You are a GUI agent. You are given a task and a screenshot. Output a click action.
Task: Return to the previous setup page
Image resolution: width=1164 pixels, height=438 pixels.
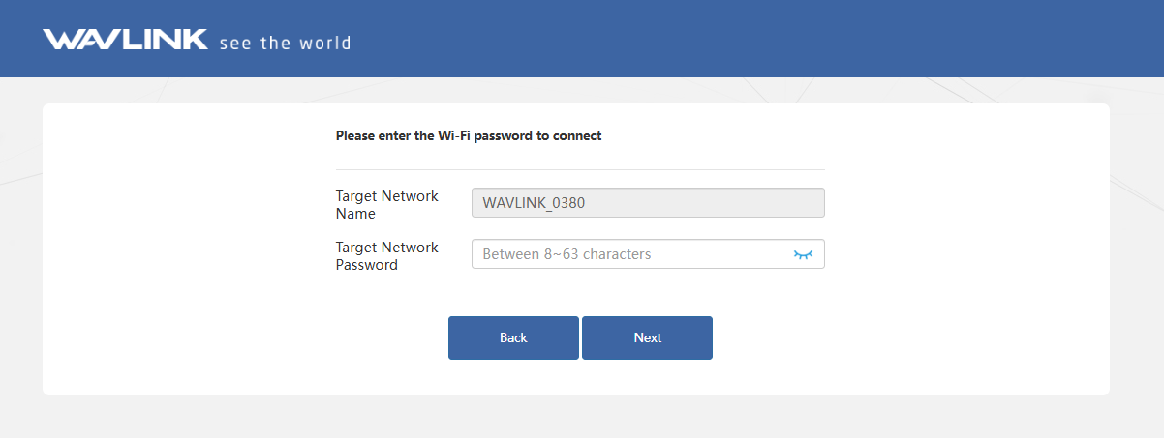[513, 337]
